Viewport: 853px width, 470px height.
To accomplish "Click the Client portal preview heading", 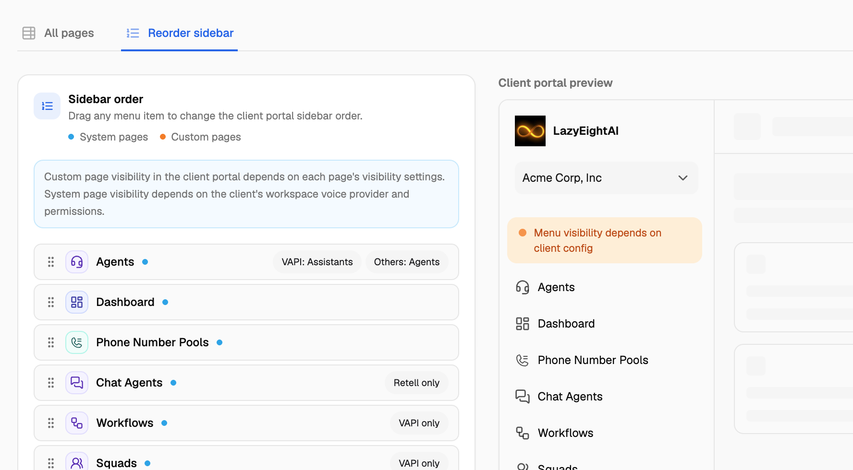I will pos(555,83).
